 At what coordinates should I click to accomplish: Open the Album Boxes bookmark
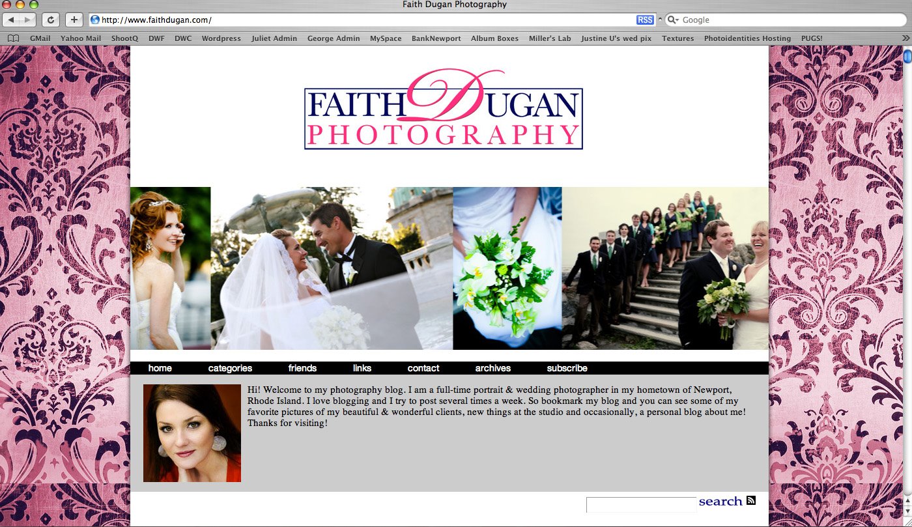point(494,38)
